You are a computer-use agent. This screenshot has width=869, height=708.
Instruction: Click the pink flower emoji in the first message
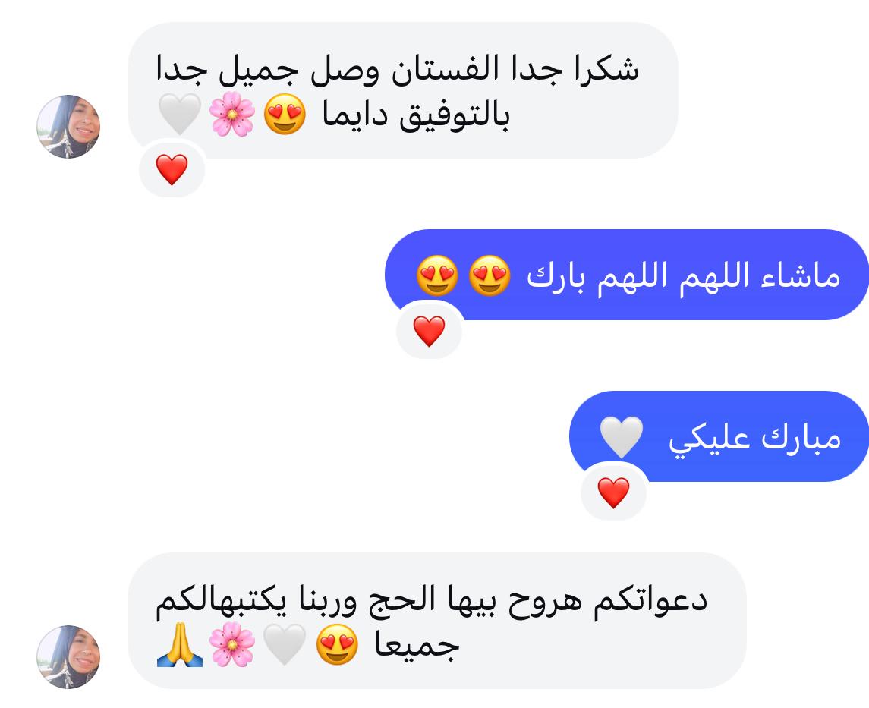pos(232,114)
